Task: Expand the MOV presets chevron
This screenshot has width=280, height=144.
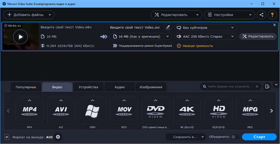Action: point(124,100)
